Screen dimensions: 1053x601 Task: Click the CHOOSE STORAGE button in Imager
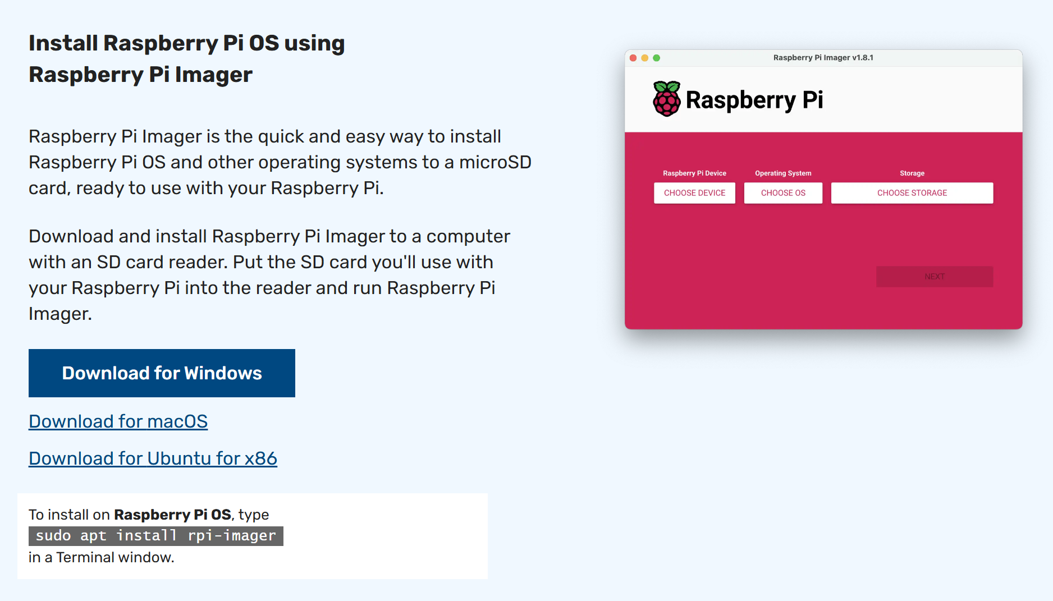912,193
